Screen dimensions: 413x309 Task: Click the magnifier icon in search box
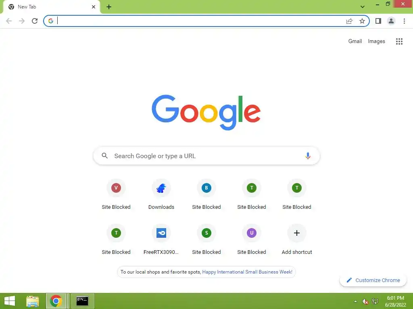pyautogui.click(x=104, y=156)
